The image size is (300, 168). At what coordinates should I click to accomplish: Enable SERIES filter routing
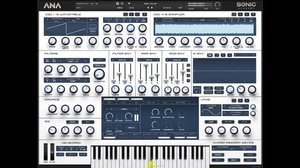point(99,60)
